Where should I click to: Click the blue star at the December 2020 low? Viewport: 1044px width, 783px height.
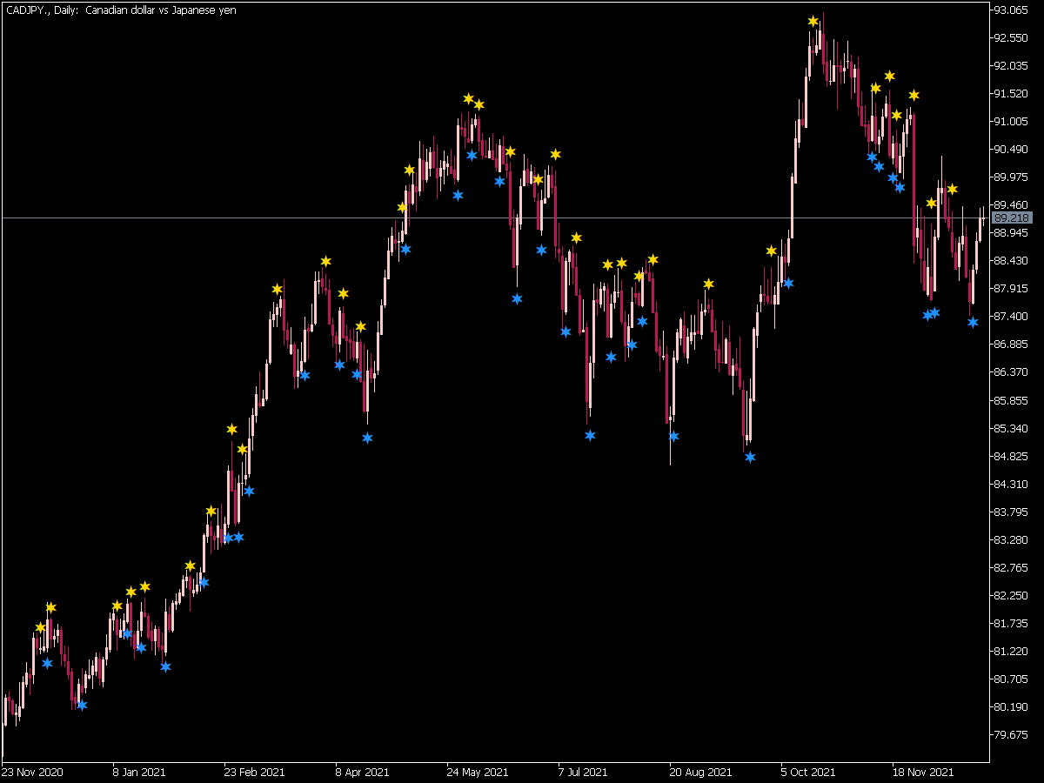pyautogui.click(x=82, y=705)
